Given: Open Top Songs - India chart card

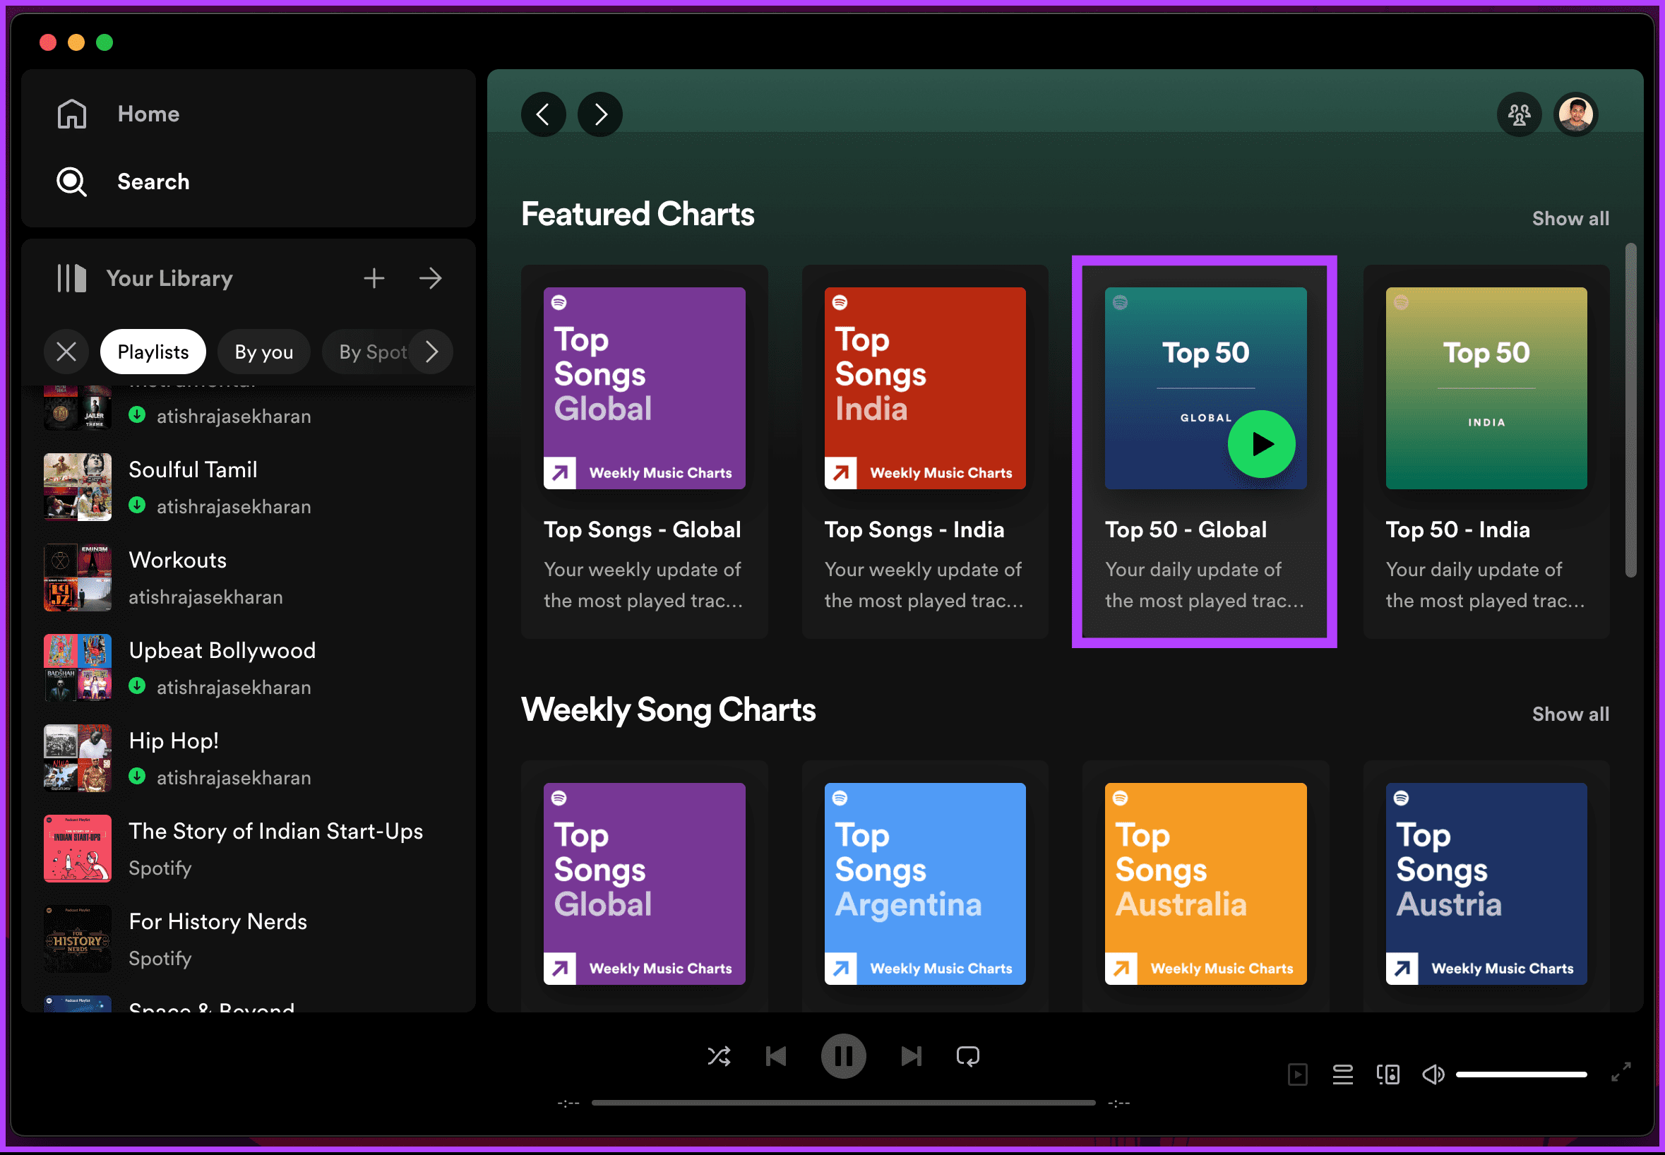Looking at the screenshot, I should point(925,451).
